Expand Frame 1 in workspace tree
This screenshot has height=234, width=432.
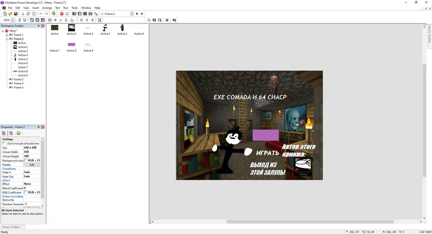tap(7, 35)
